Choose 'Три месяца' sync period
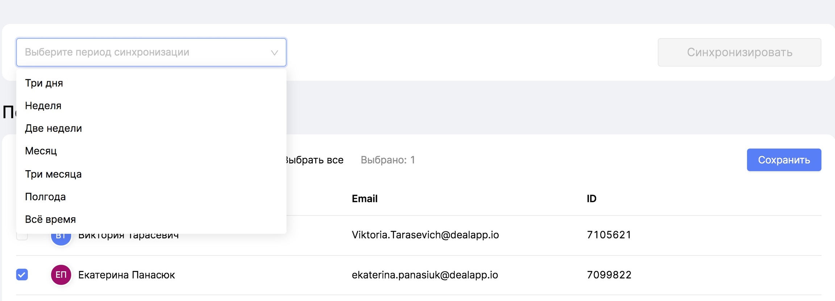Screen dimensions: 835x301 coord(53,174)
